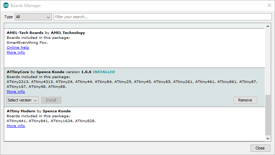Click the scrollbar up arrow
This screenshot has width=275, height=155.
click(x=268, y=26)
